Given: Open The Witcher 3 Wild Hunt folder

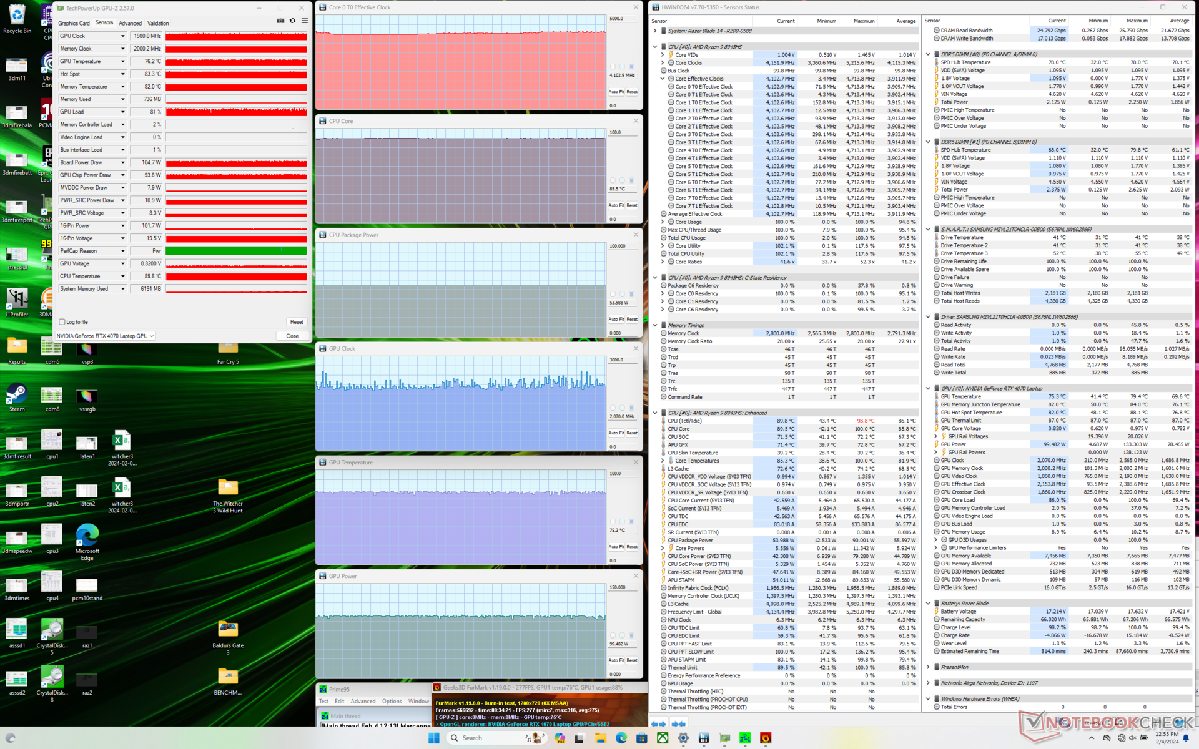Looking at the screenshot, I should pyautogui.click(x=228, y=497).
